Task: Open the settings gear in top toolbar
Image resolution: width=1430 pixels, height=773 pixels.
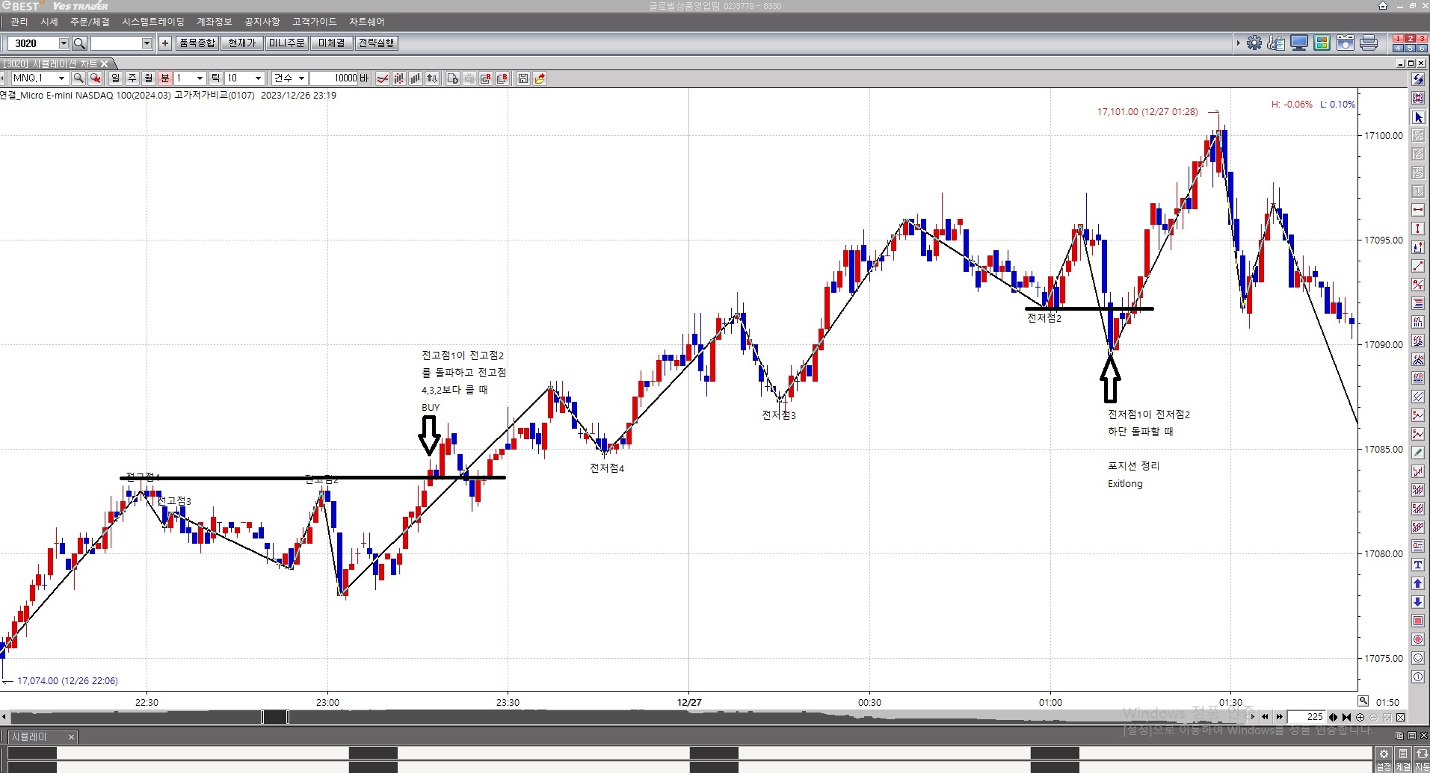Action: pos(1254,43)
